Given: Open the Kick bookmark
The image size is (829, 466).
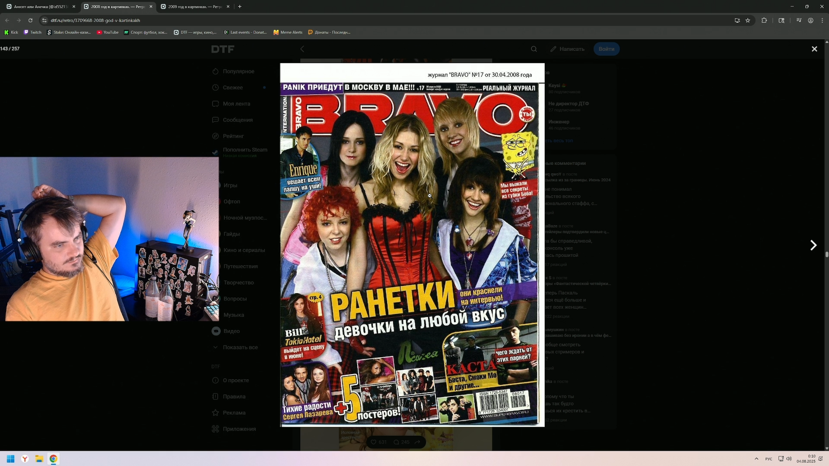Looking at the screenshot, I should tap(11, 32).
